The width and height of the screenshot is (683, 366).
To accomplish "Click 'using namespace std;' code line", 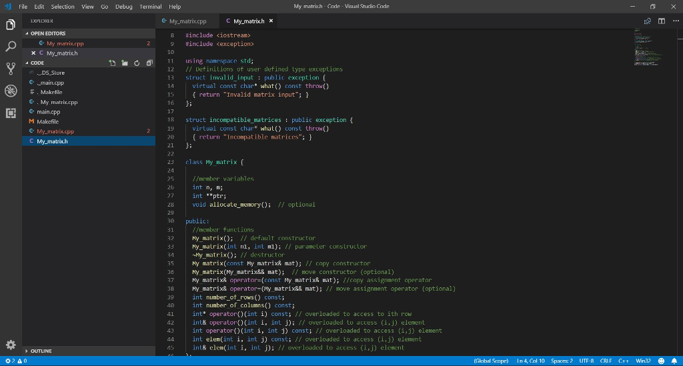I will pos(219,61).
